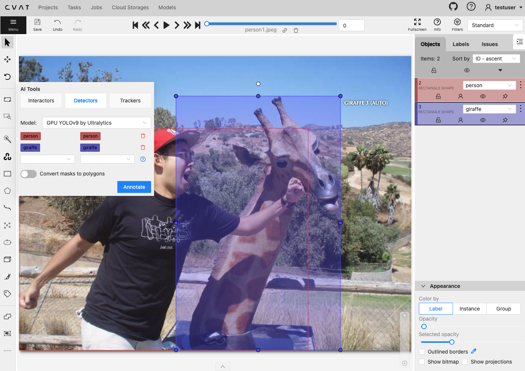Click the Annotate button
This screenshot has height=371, width=525.
point(134,187)
